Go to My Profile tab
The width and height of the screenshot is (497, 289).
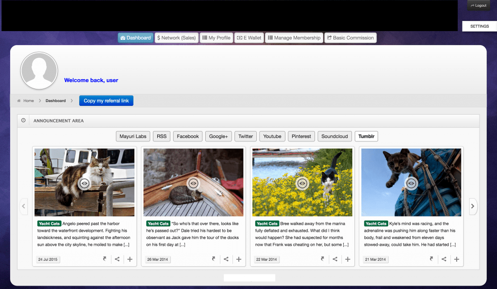coord(216,38)
